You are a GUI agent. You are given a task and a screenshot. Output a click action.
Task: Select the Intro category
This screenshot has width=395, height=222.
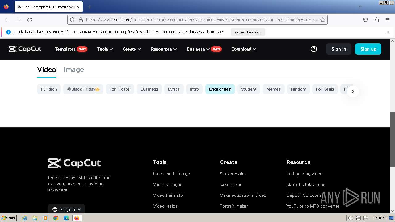[x=194, y=89]
